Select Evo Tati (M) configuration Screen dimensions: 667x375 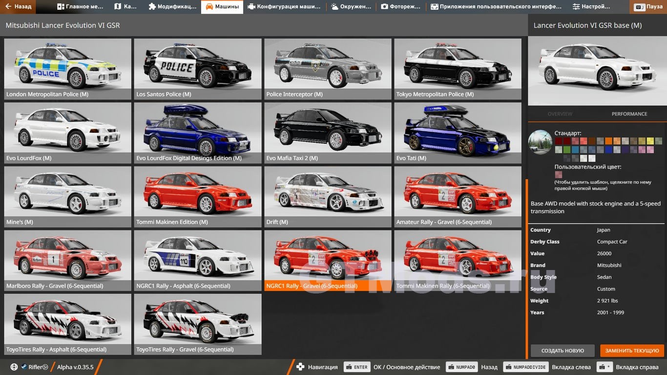coord(458,133)
